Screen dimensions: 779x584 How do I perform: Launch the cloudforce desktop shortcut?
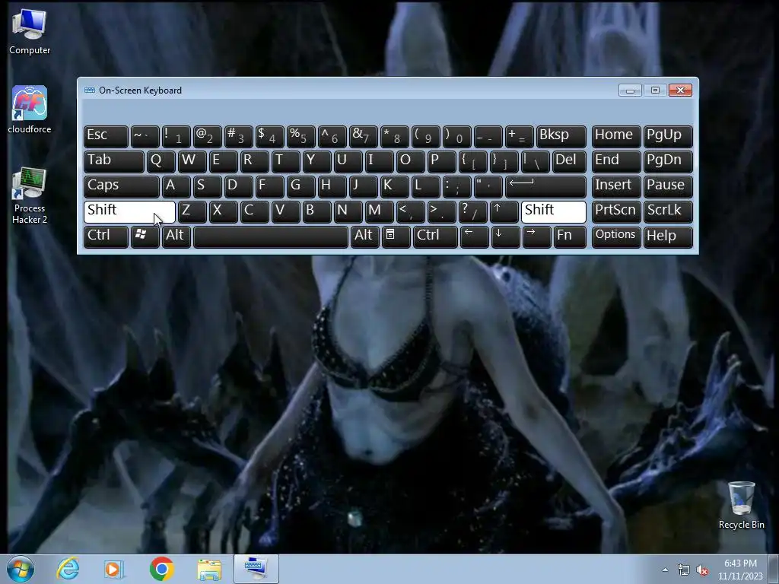(30, 109)
